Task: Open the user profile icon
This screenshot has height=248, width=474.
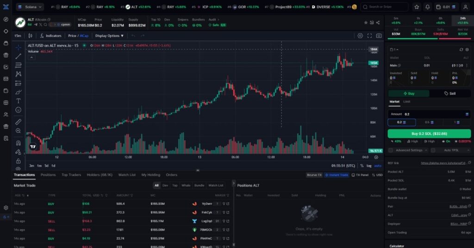Action: [x=466, y=6]
